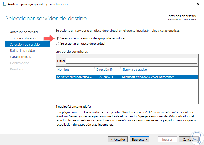Screen dimensions: 204x145
Task: Go to Tipo de instalación step
Action: tap(24, 38)
